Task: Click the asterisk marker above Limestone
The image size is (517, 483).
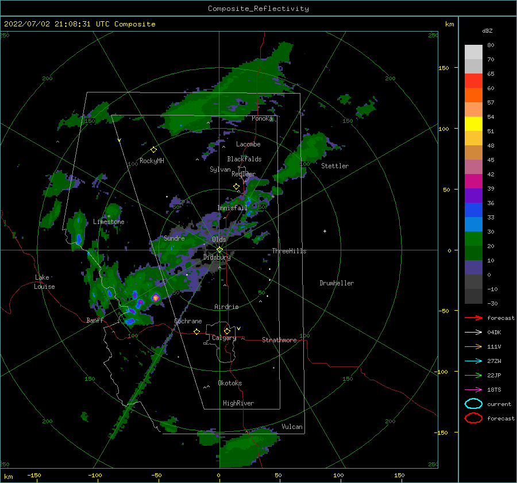Action: 109,217
